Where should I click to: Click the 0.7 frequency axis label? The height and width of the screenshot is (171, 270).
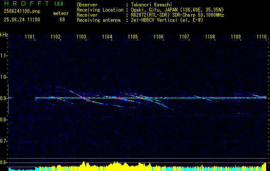click(4, 141)
